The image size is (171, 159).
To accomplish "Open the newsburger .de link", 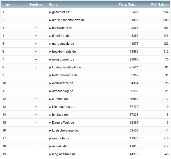I will click(x=63, y=59).
